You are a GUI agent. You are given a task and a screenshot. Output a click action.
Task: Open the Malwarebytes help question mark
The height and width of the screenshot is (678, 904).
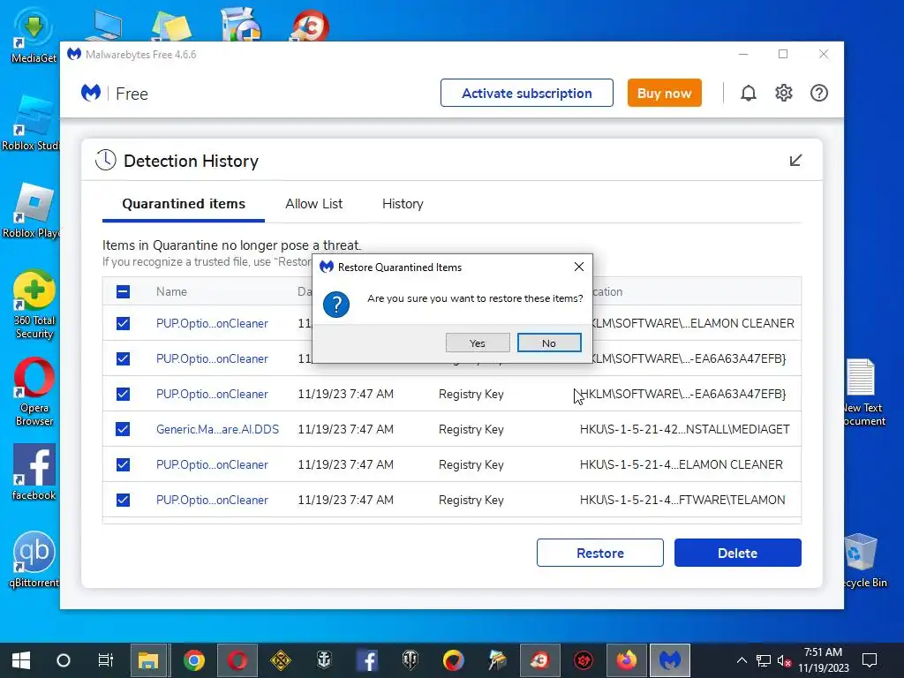point(818,93)
